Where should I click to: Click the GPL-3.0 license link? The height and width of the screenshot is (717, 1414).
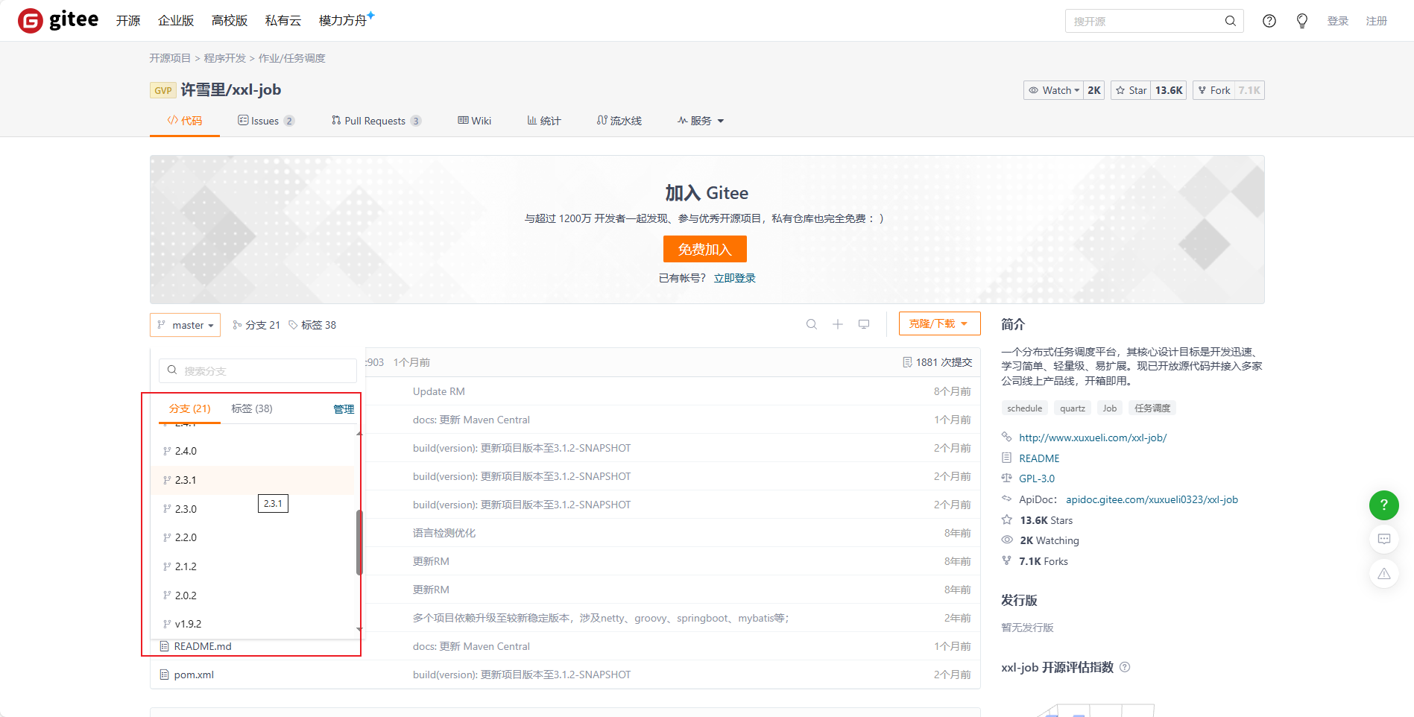(x=1037, y=478)
